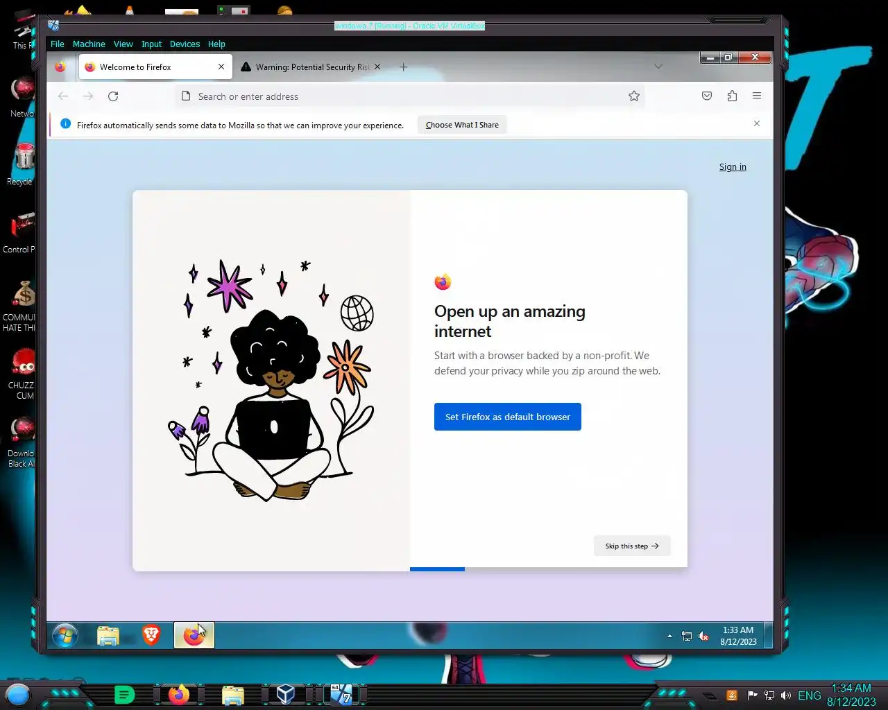Dismiss the Firefox data sharing notification bar
This screenshot has height=710, width=888.
click(757, 123)
